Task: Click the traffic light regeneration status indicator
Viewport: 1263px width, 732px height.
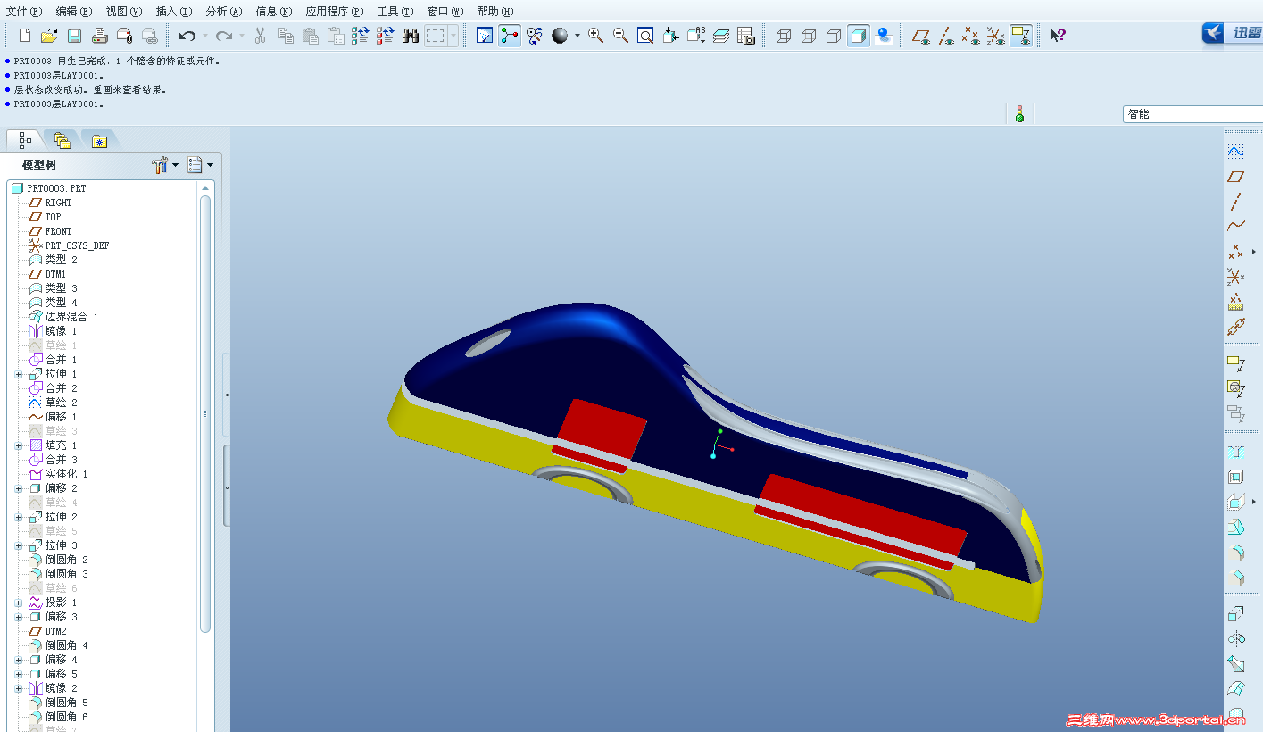Action: [x=1019, y=113]
